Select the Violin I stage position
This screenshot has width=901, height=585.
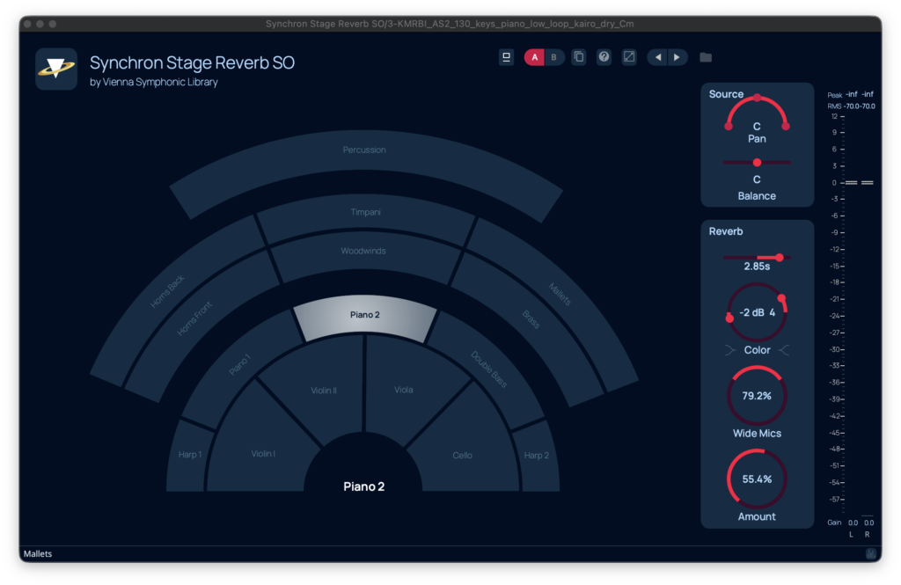pyautogui.click(x=262, y=454)
